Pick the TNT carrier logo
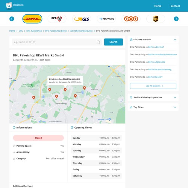Viewport: 188px width, 188px height. [x=131, y=19]
